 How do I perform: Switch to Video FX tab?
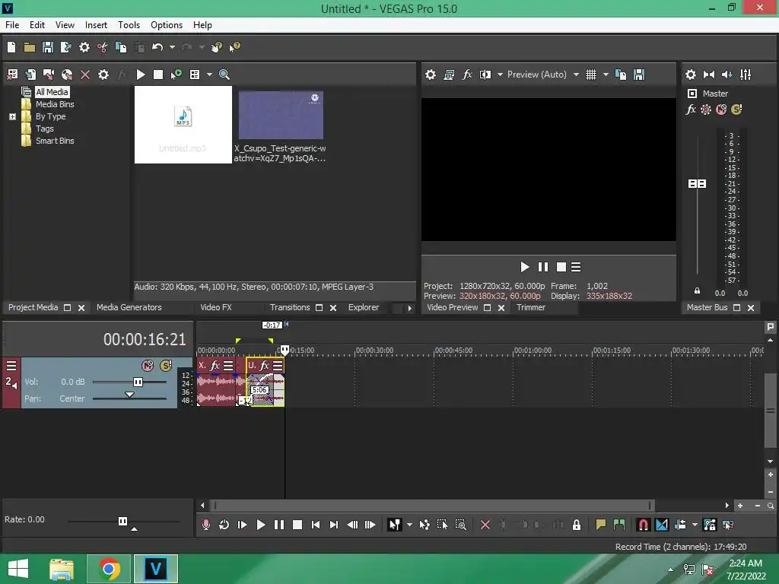(x=215, y=307)
